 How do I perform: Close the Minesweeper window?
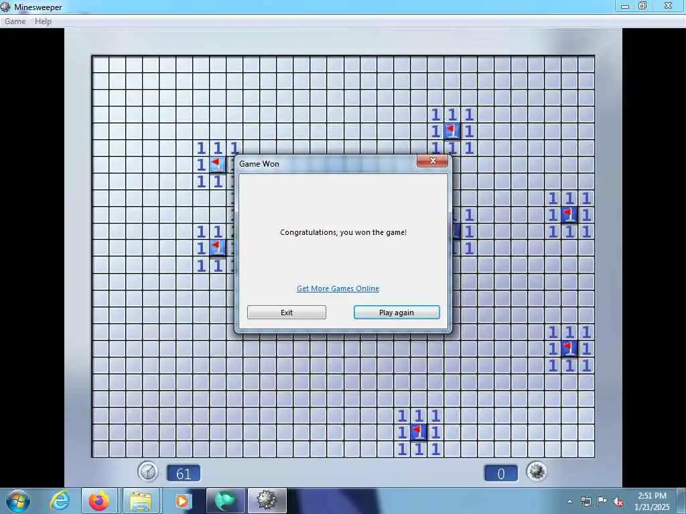pyautogui.click(x=668, y=5)
